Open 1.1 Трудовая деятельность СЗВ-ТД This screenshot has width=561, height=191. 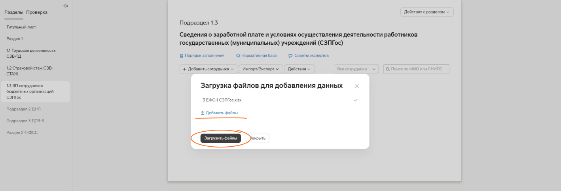coord(31,53)
